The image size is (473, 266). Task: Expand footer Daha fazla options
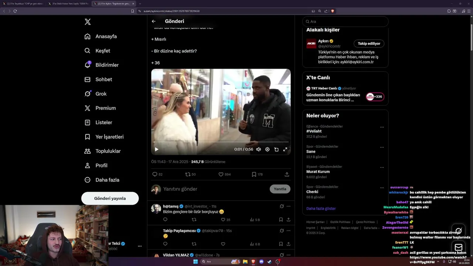coord(371,228)
